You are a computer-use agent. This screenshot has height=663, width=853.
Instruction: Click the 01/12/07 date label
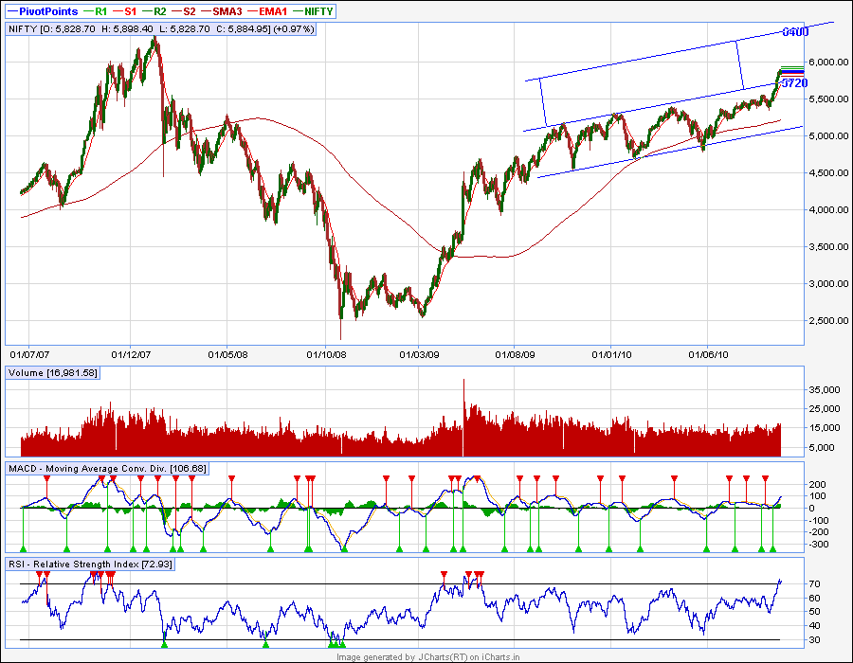tap(131, 355)
